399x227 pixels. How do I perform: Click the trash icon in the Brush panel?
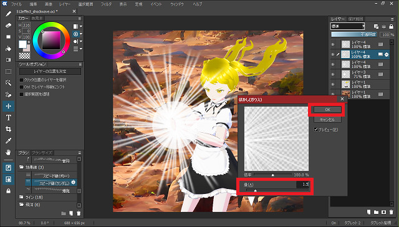(79, 213)
